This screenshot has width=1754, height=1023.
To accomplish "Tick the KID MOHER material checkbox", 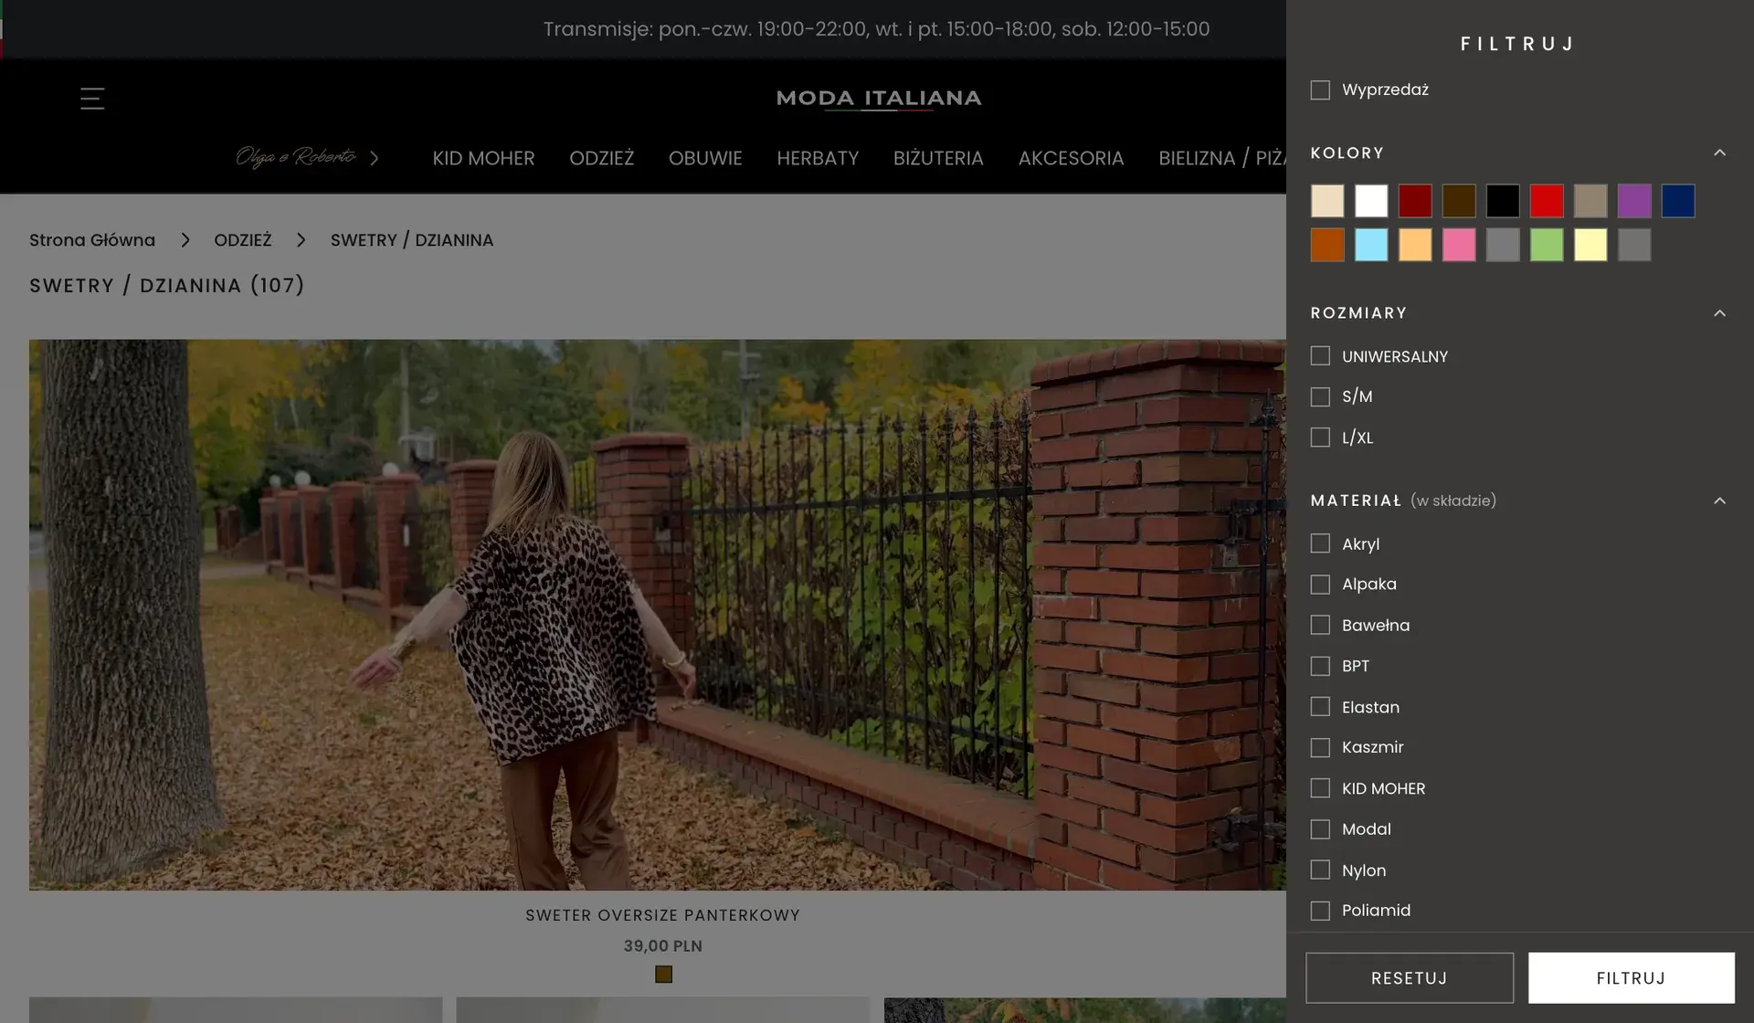I will tap(1320, 788).
